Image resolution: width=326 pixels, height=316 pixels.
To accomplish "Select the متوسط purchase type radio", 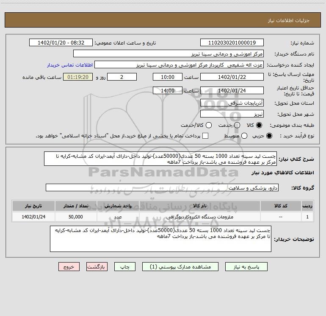I will pyautogui.click(x=244, y=136).
